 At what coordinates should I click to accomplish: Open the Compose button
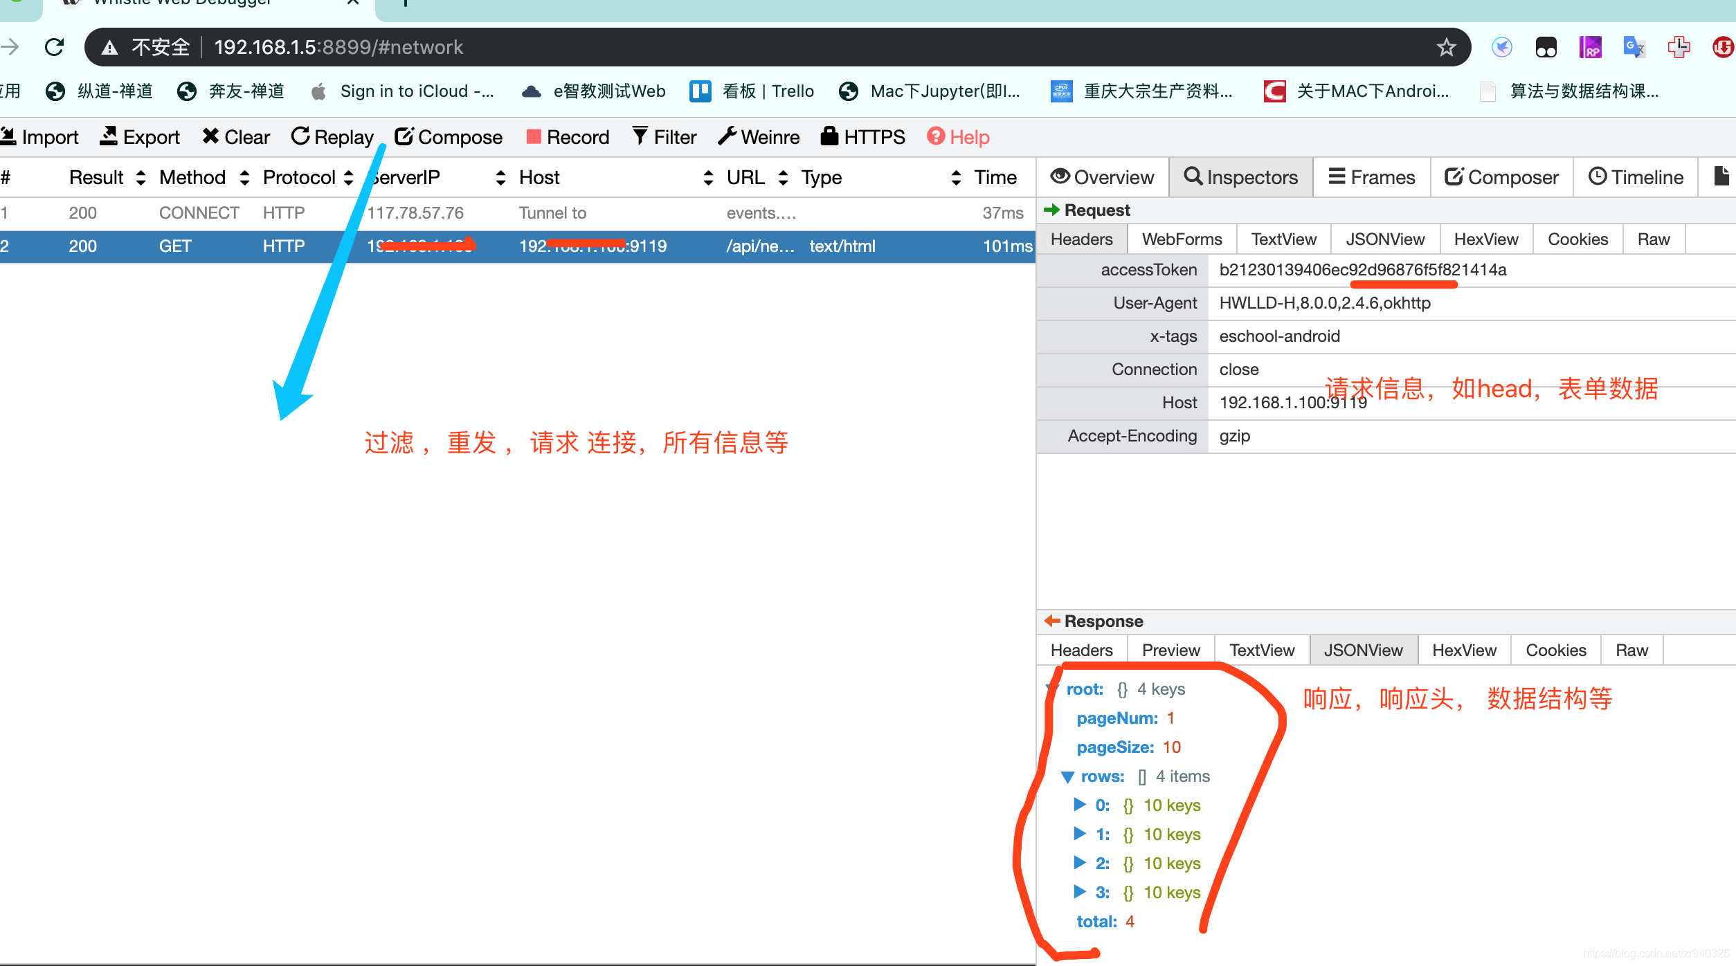point(449,137)
